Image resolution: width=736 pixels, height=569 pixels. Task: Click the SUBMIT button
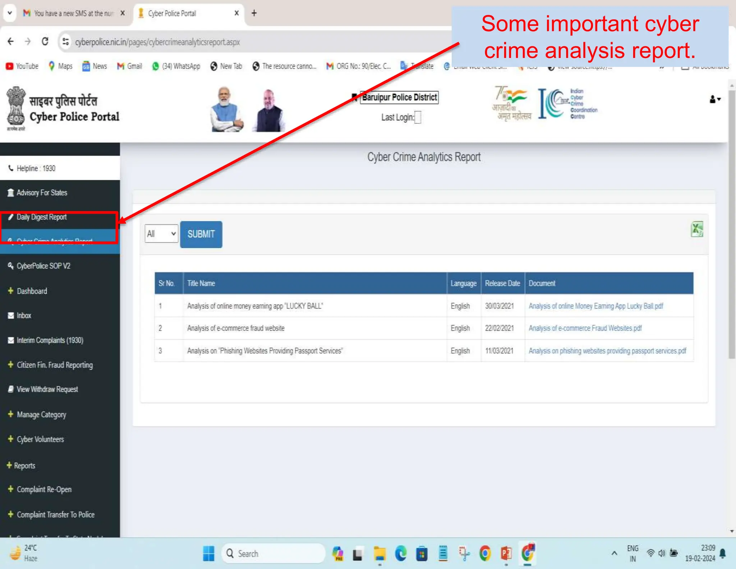click(x=201, y=234)
